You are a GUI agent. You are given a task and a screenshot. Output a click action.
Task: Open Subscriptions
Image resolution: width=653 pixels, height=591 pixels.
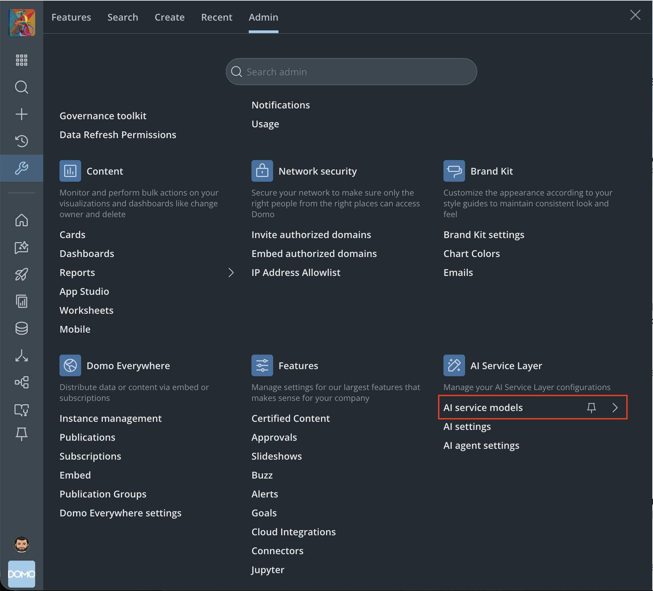[90, 456]
